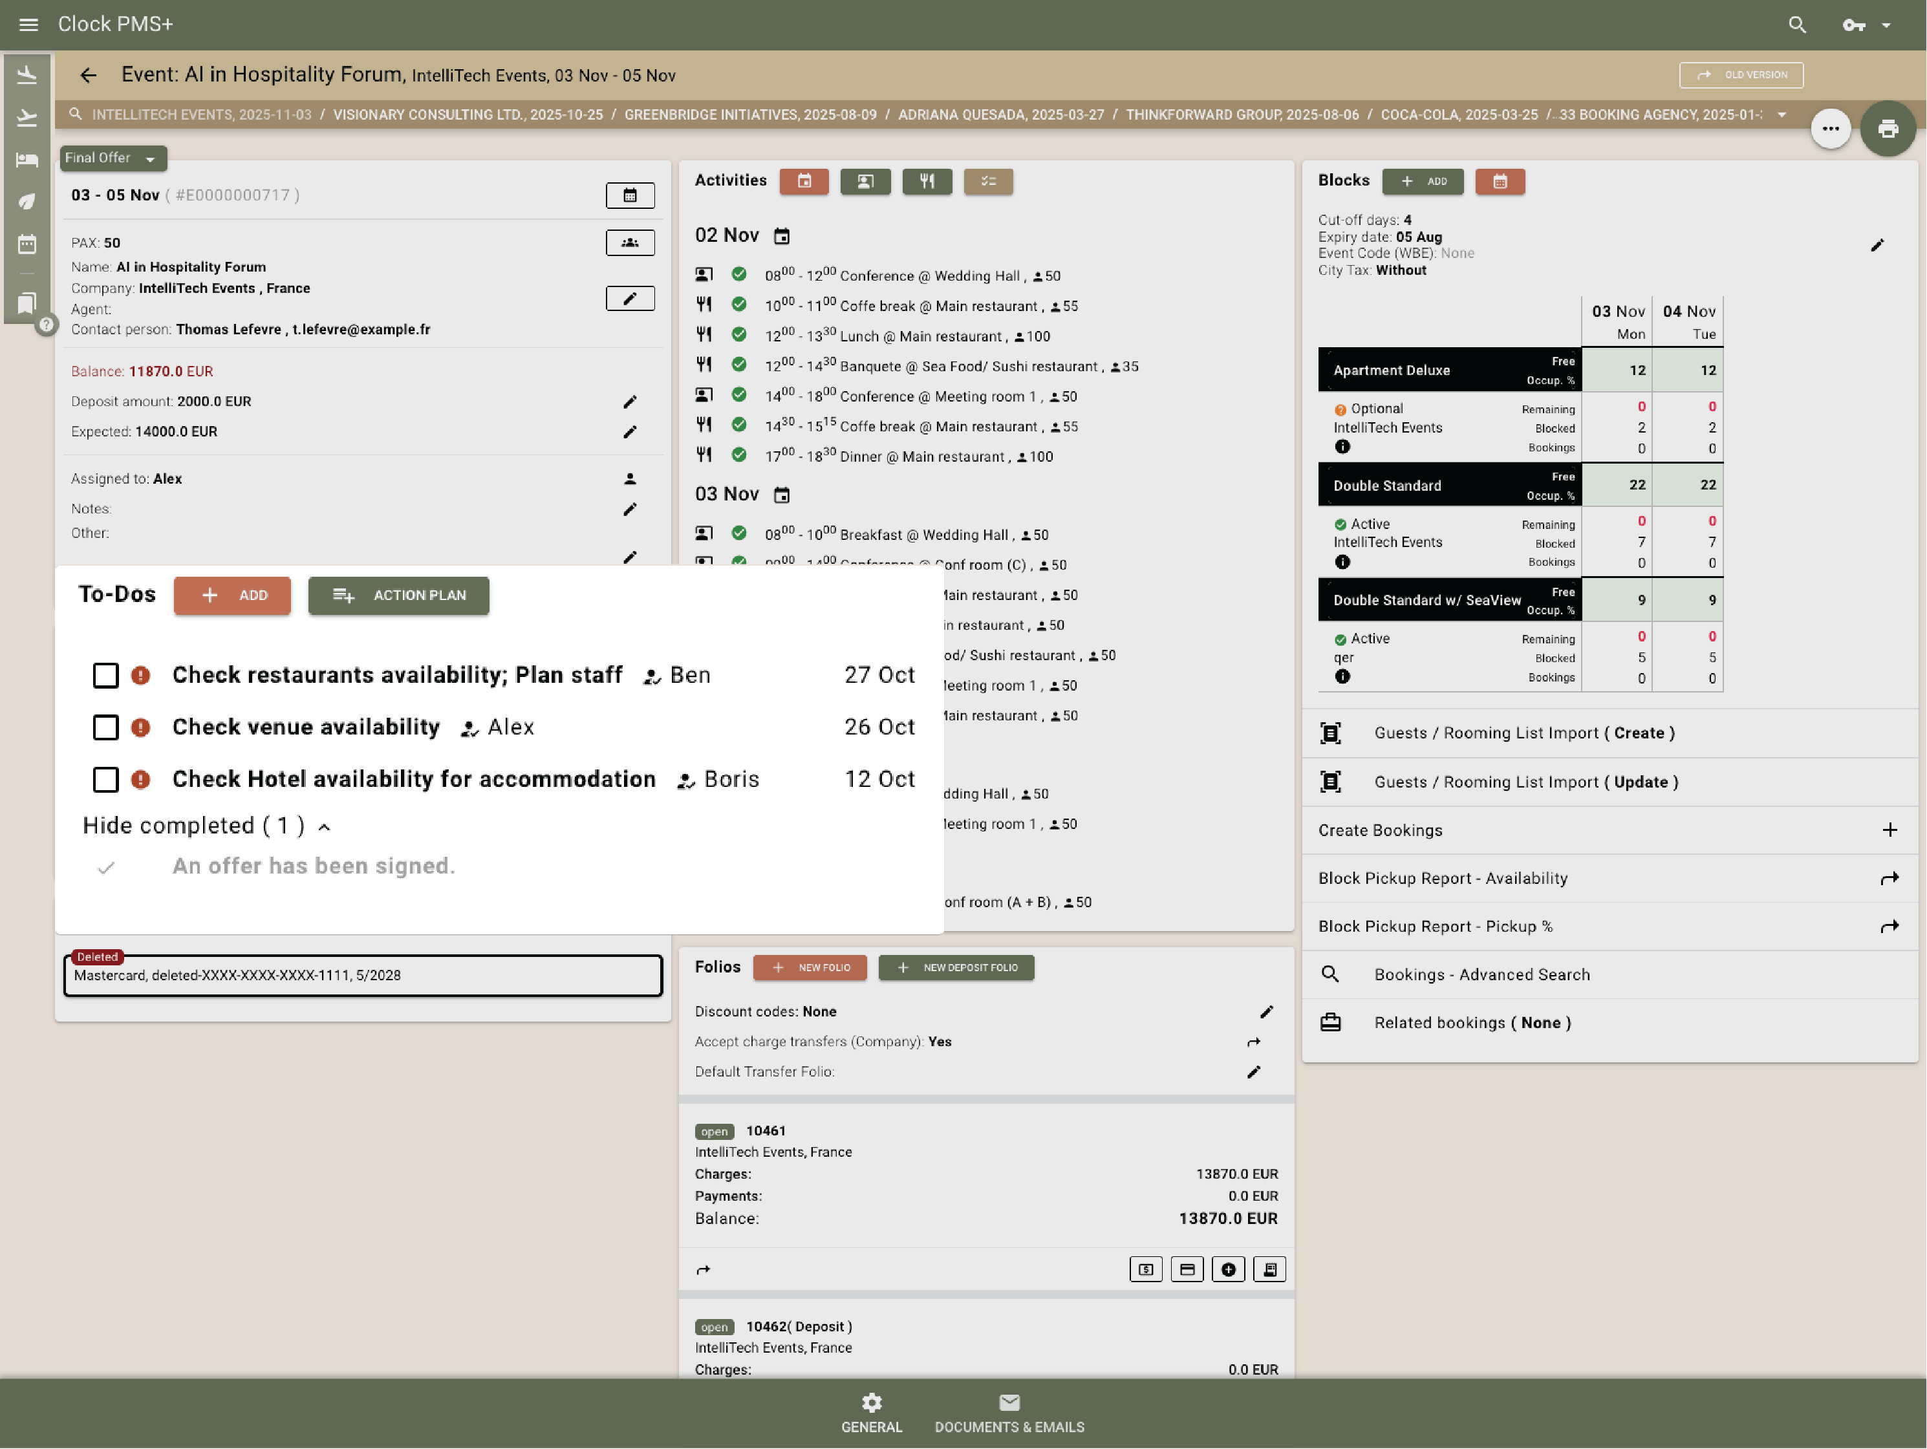Image resolution: width=1927 pixels, height=1449 pixels.
Task: Click the cash payment icon on folio 10461
Action: point(1146,1269)
